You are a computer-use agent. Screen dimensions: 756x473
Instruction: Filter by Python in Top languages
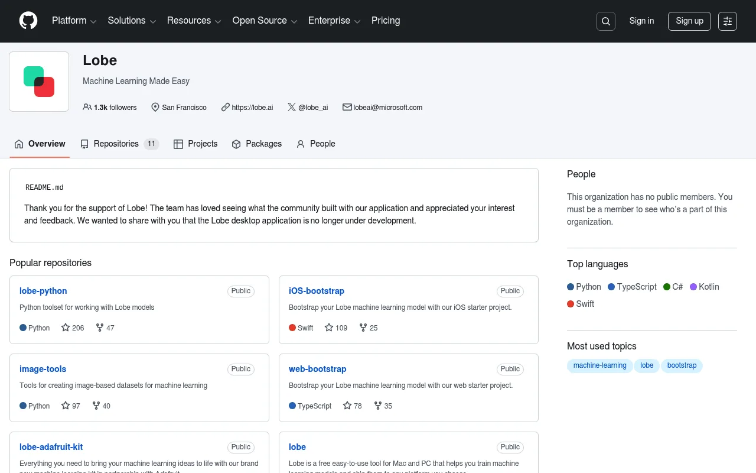[584, 287]
